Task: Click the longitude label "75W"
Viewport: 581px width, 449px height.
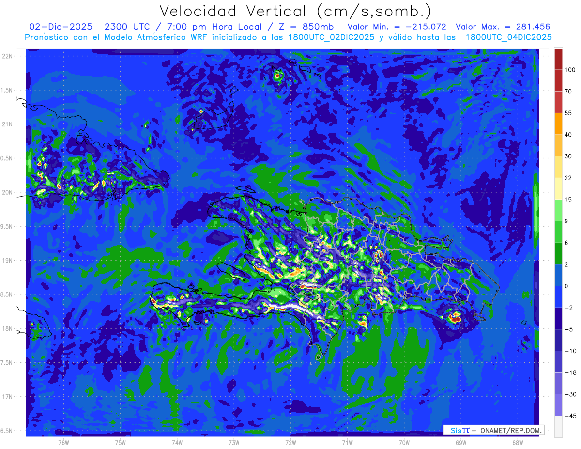Action: (121, 442)
